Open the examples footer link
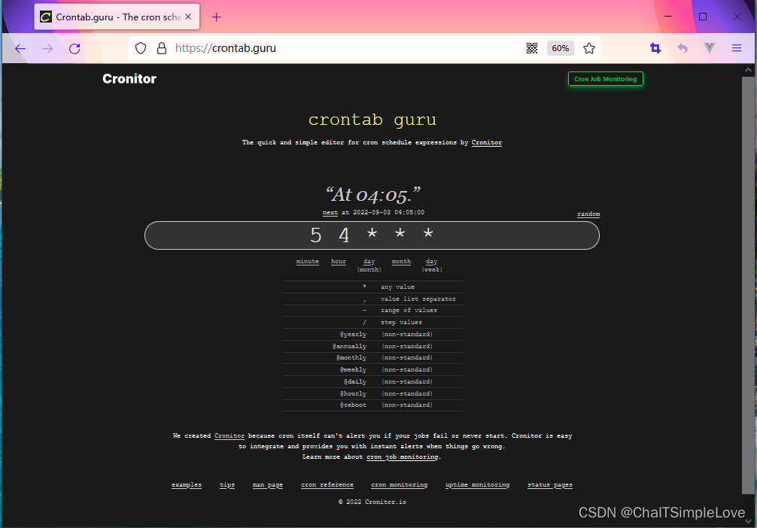 pyautogui.click(x=187, y=485)
